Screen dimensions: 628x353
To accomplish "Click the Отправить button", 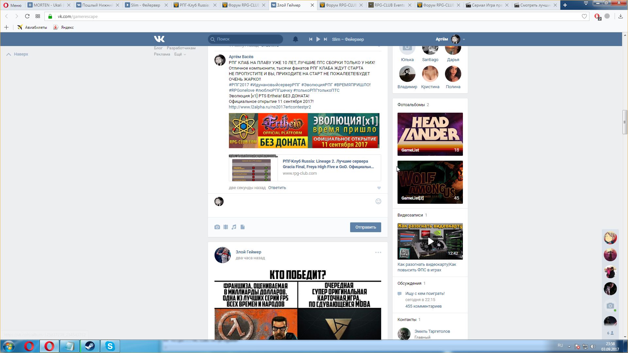I will tap(365, 227).
